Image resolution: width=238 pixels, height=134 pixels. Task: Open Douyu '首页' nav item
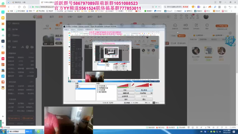[x=52, y=17]
